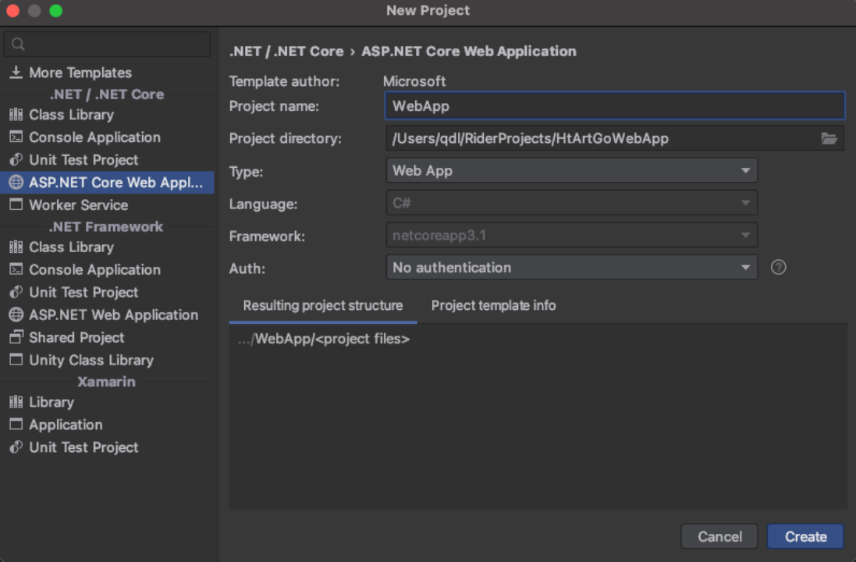The width and height of the screenshot is (856, 562).
Task: Click the More Templates download icon
Action: point(16,73)
